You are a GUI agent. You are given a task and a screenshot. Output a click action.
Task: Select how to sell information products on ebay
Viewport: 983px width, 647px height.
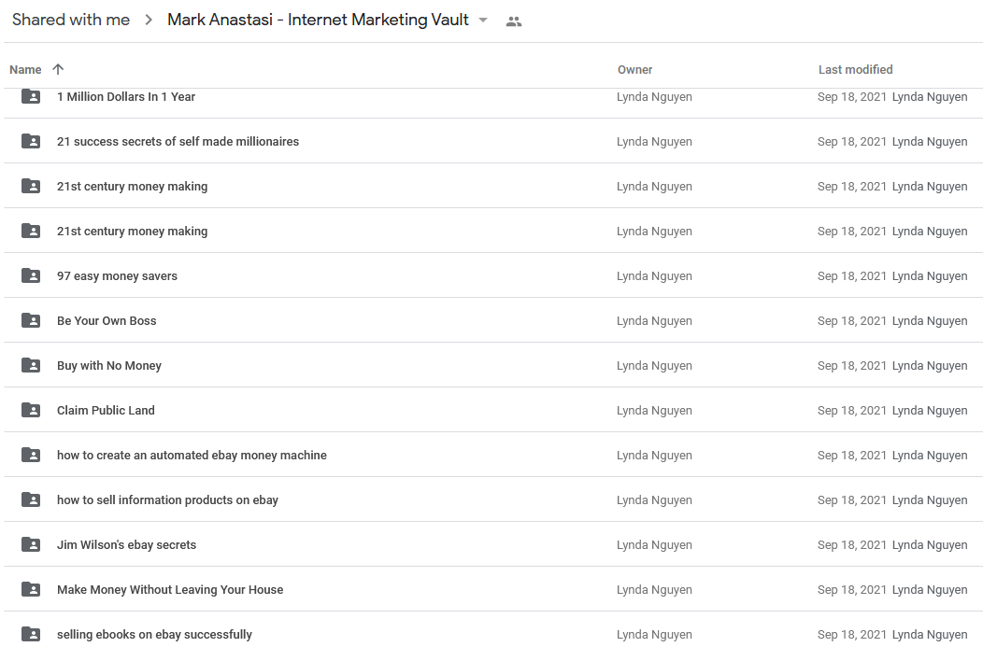167,499
